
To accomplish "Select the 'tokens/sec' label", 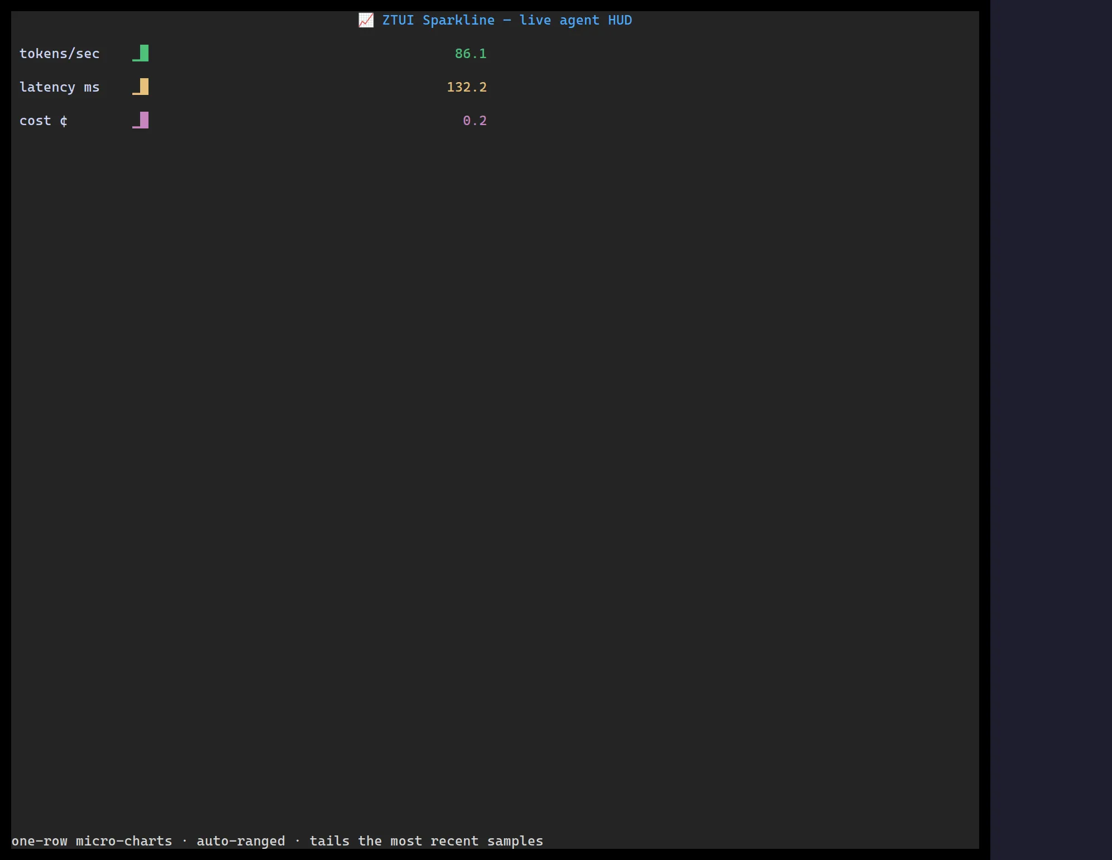I will (x=60, y=54).
